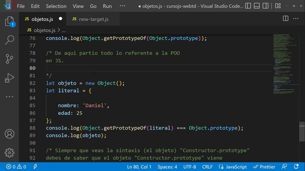Click '===' operator on line 88
The image size is (305, 171).
pos(181,128)
